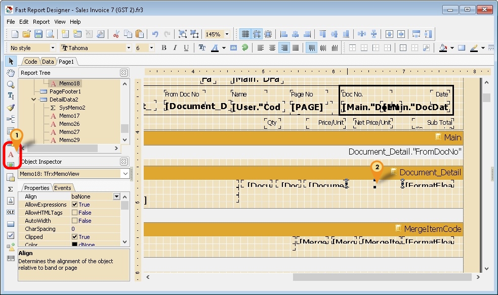Click the Bold formatting button

(164, 48)
